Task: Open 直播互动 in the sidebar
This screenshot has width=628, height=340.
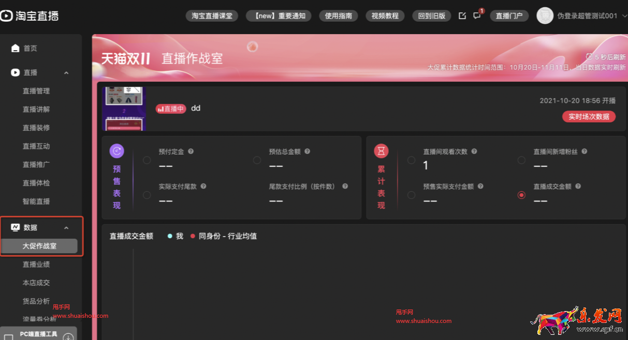Action: click(x=36, y=146)
